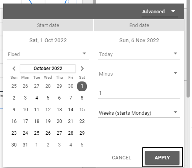
Task: Open the Today end date dropdown
Action: [139, 54]
